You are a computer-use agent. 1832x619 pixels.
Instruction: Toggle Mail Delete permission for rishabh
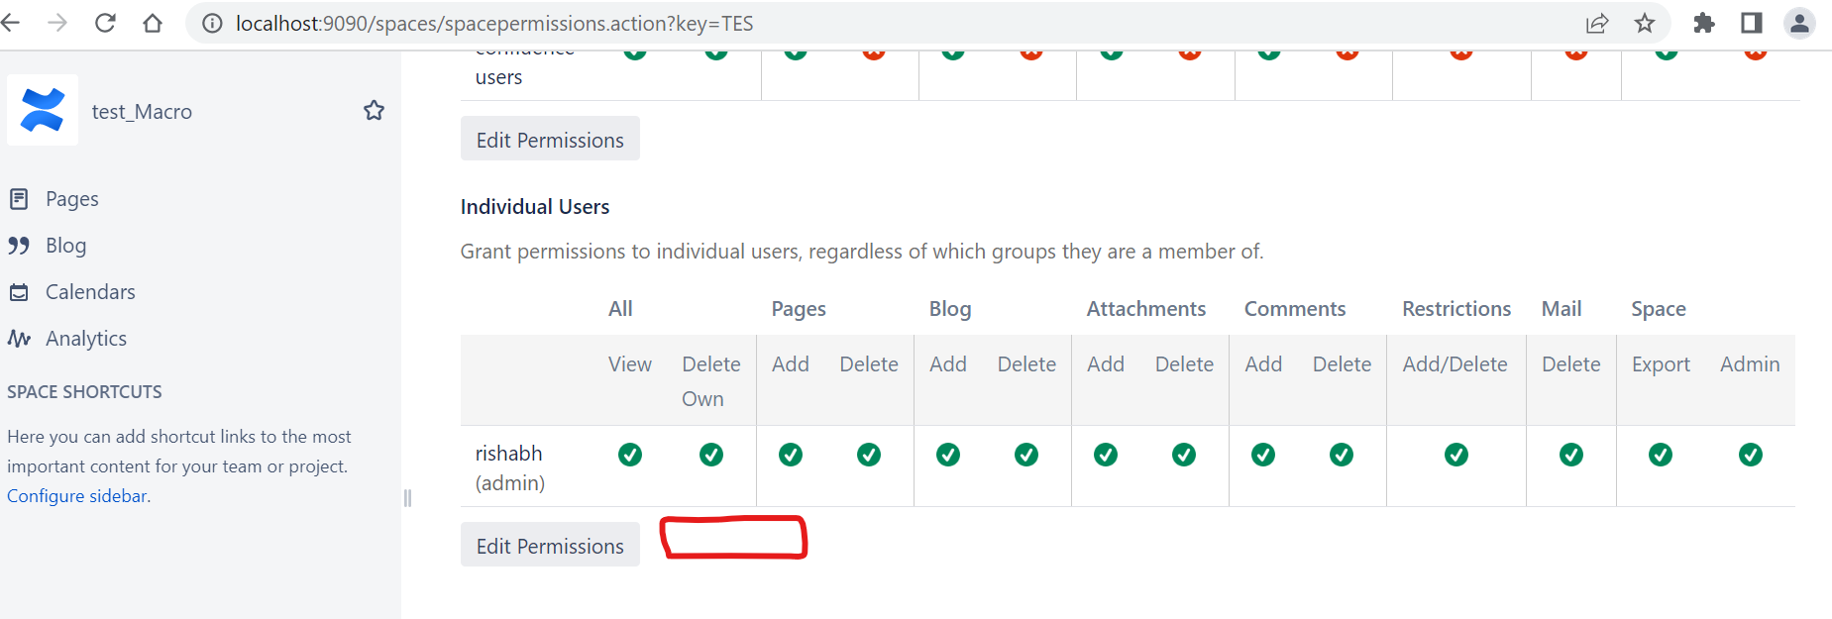1570,455
